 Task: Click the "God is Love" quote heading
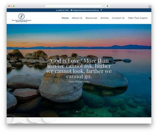[79, 69]
